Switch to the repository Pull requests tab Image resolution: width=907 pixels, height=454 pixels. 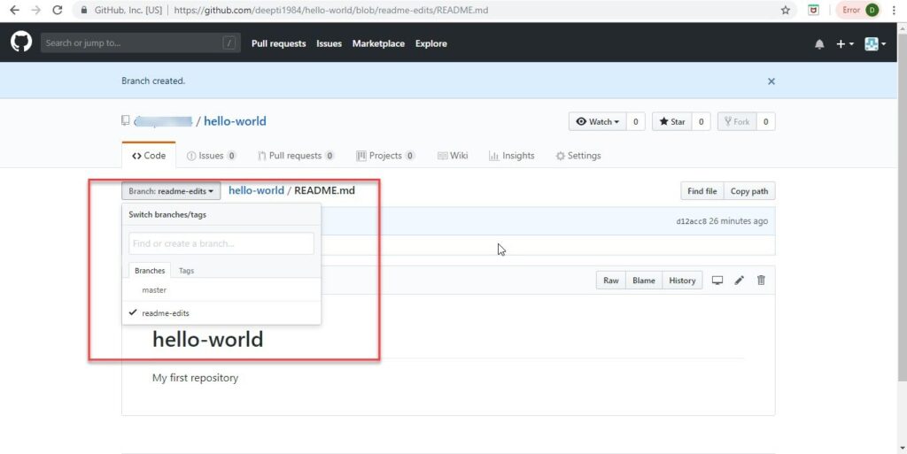click(x=296, y=156)
